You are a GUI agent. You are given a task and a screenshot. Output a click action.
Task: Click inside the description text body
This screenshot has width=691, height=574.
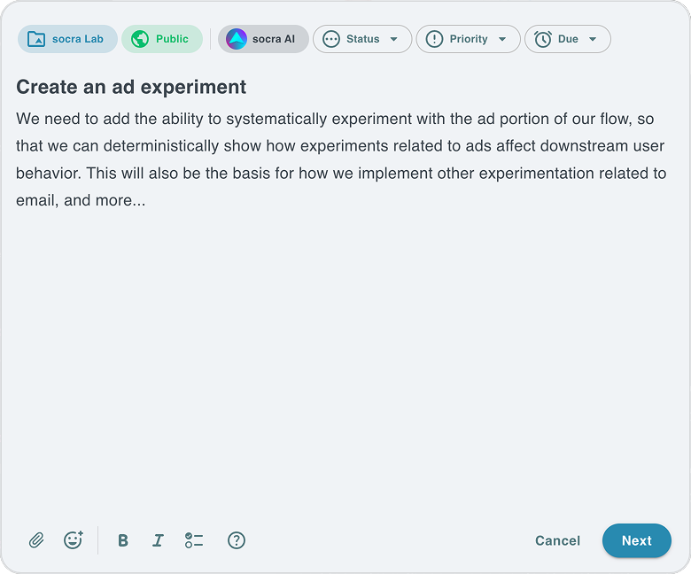click(x=341, y=159)
